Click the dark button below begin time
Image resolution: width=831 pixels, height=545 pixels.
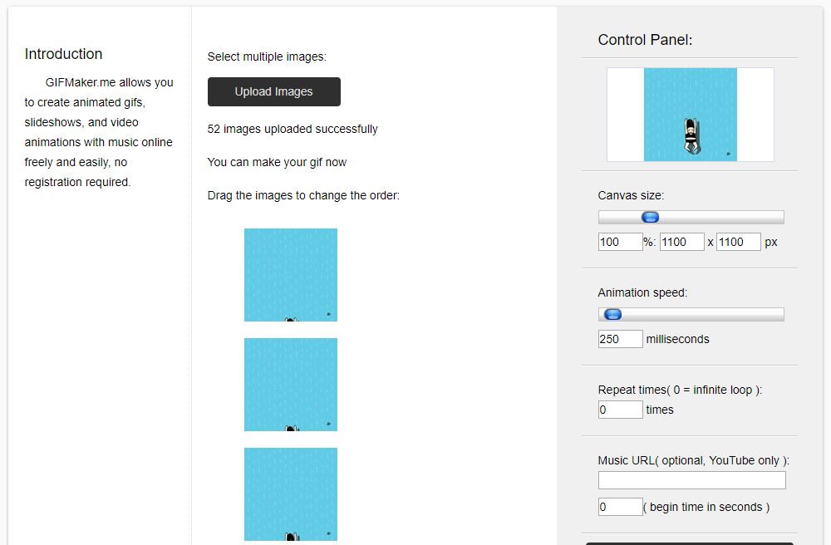coord(690,543)
